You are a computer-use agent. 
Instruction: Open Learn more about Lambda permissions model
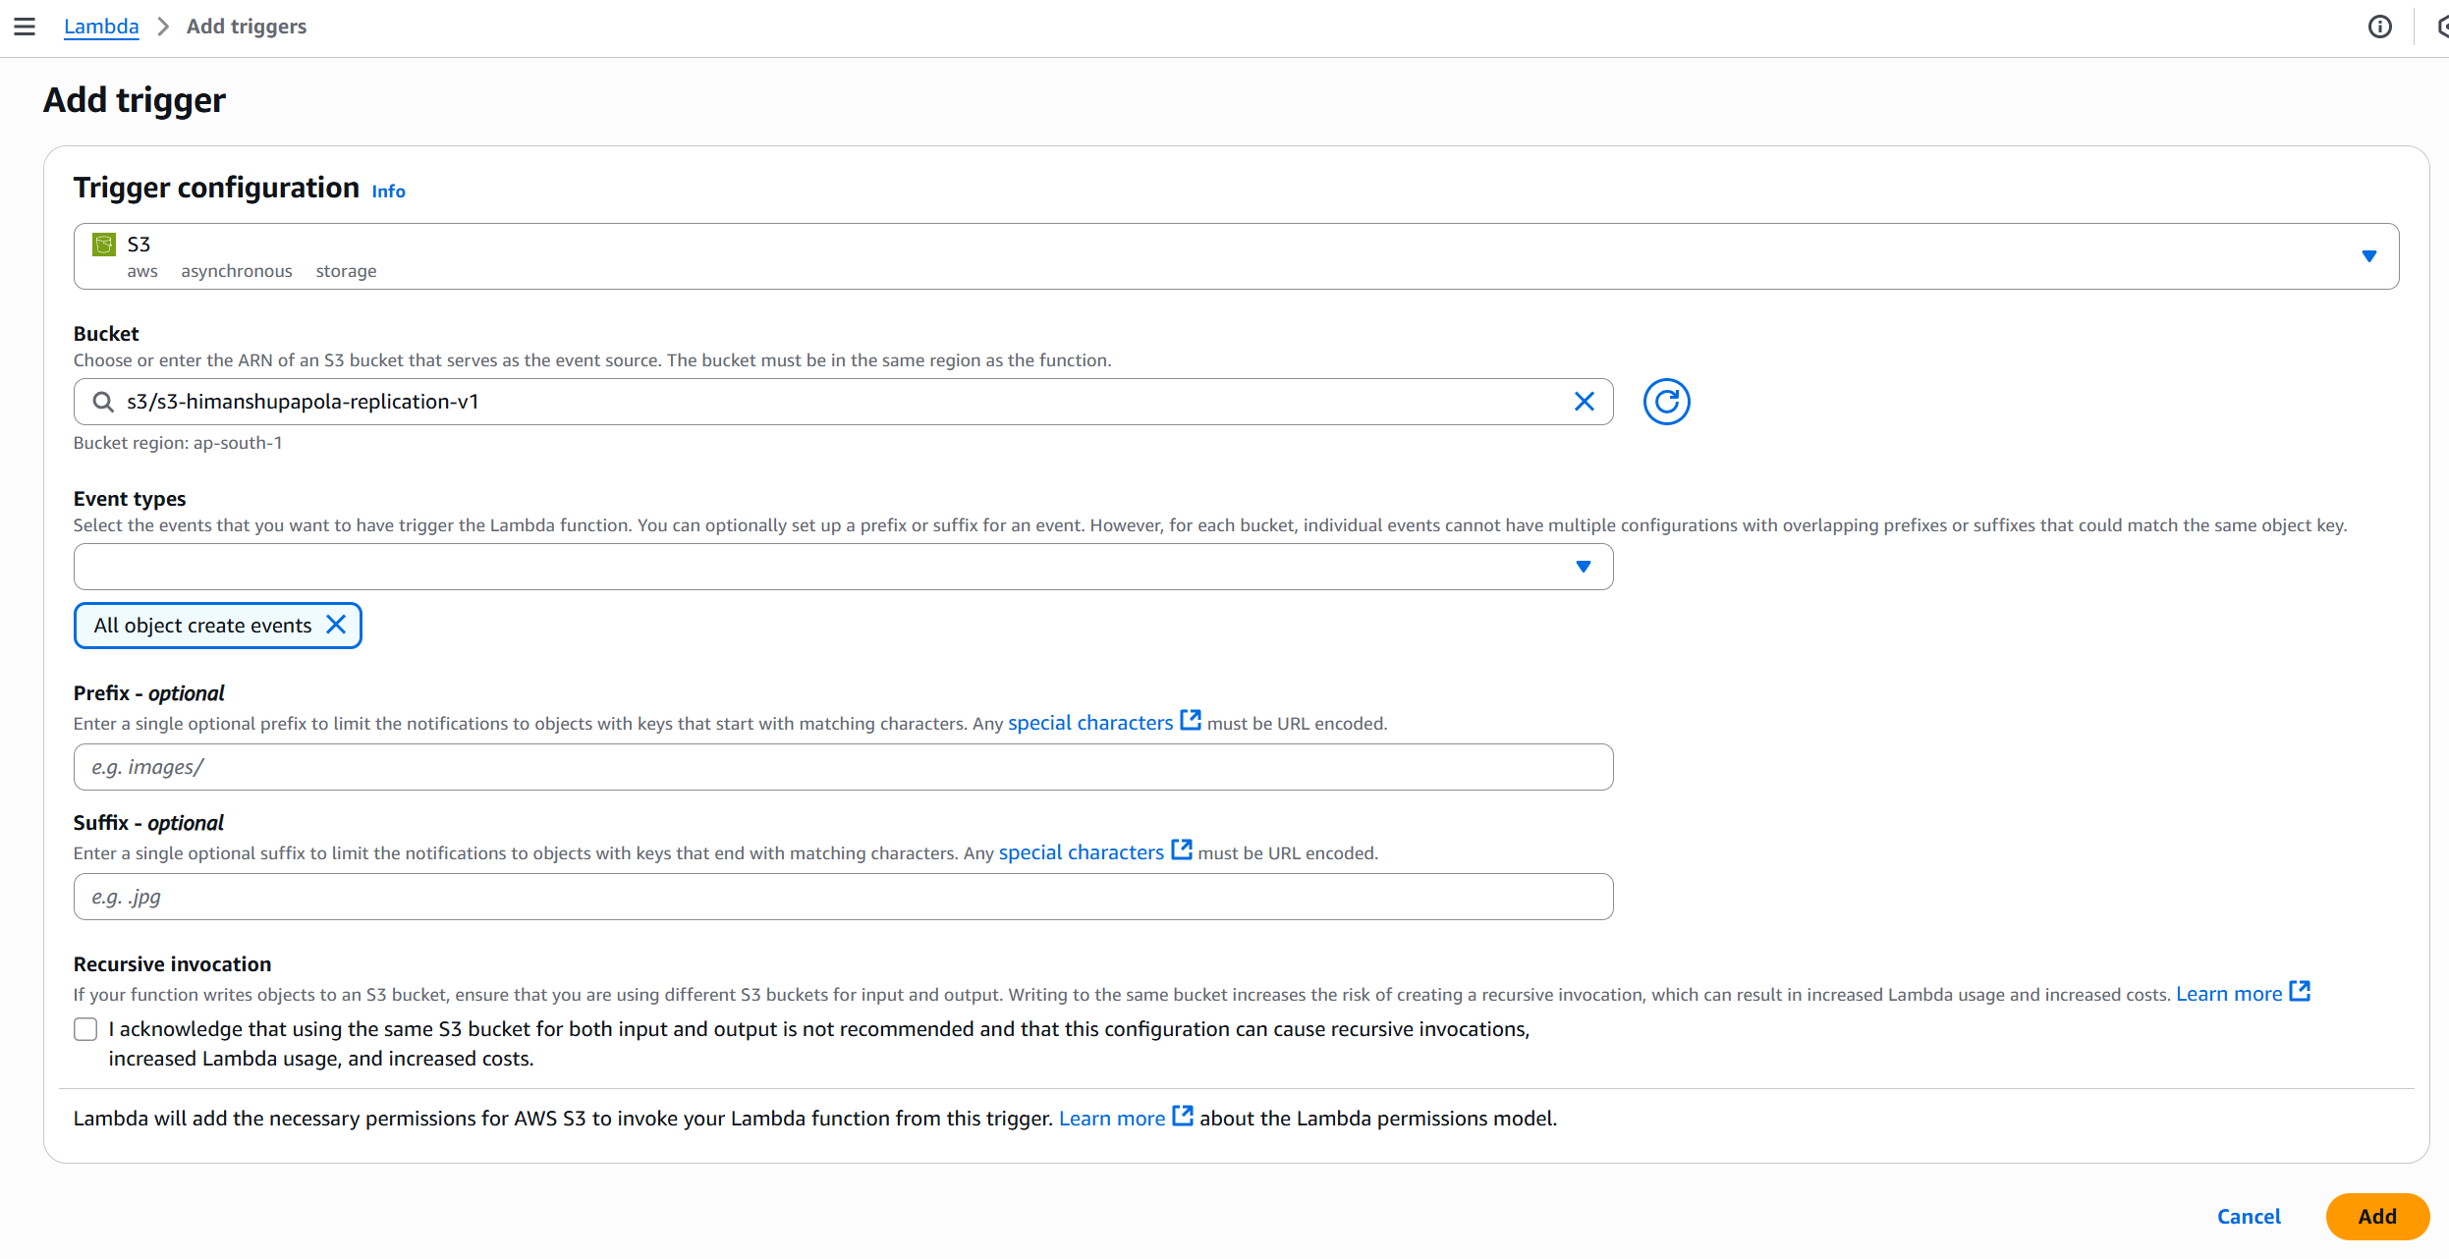tap(1112, 1119)
